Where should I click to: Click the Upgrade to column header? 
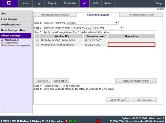click(131, 36)
